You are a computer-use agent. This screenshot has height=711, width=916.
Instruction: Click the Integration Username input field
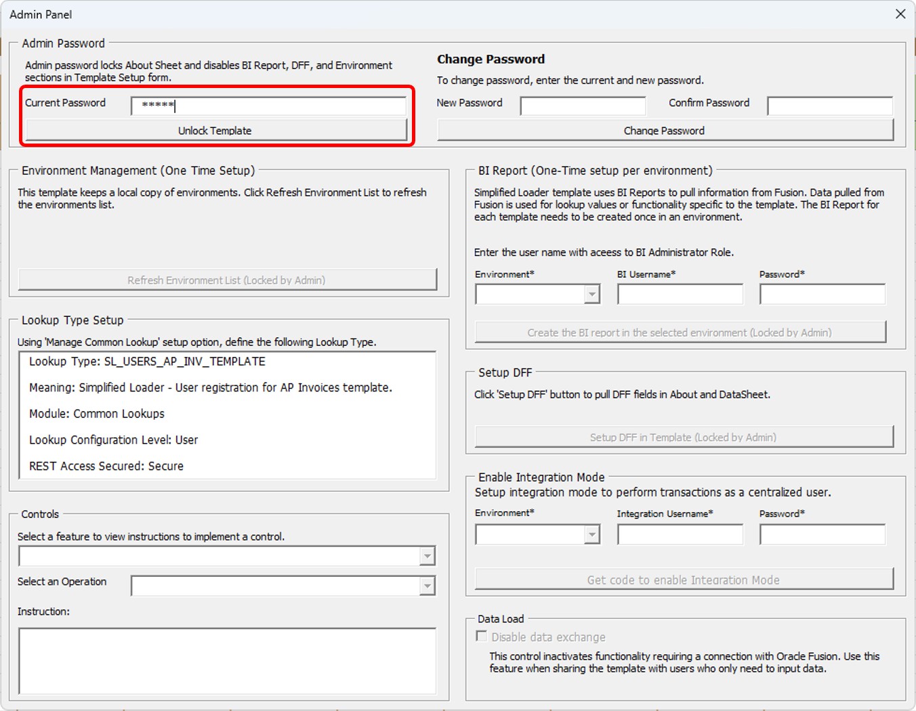[680, 534]
